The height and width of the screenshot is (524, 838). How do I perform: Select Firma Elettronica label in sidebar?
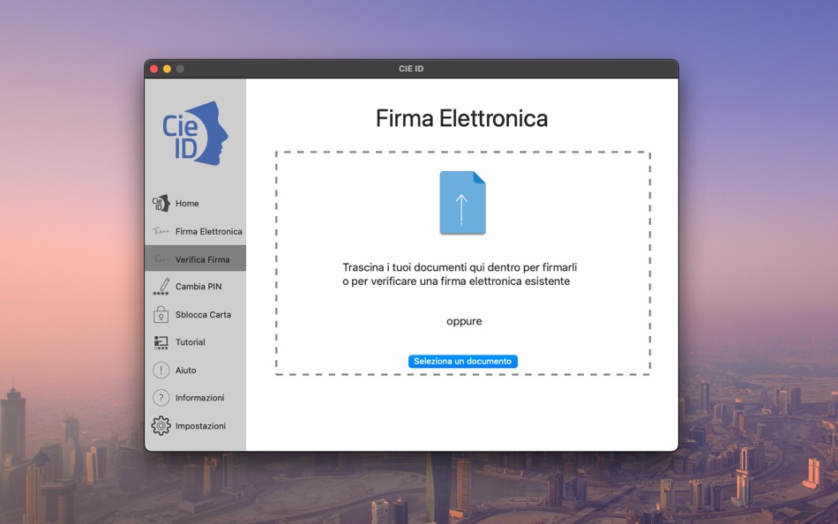209,231
